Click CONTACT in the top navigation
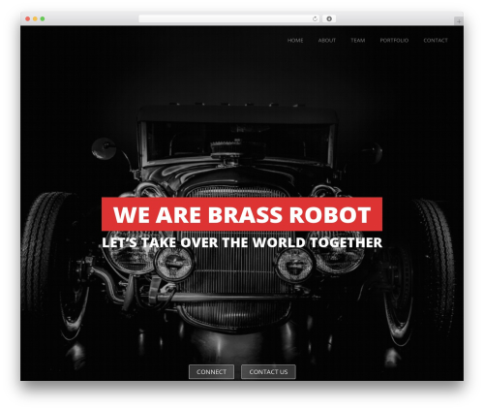The image size is (484, 410). click(x=436, y=41)
